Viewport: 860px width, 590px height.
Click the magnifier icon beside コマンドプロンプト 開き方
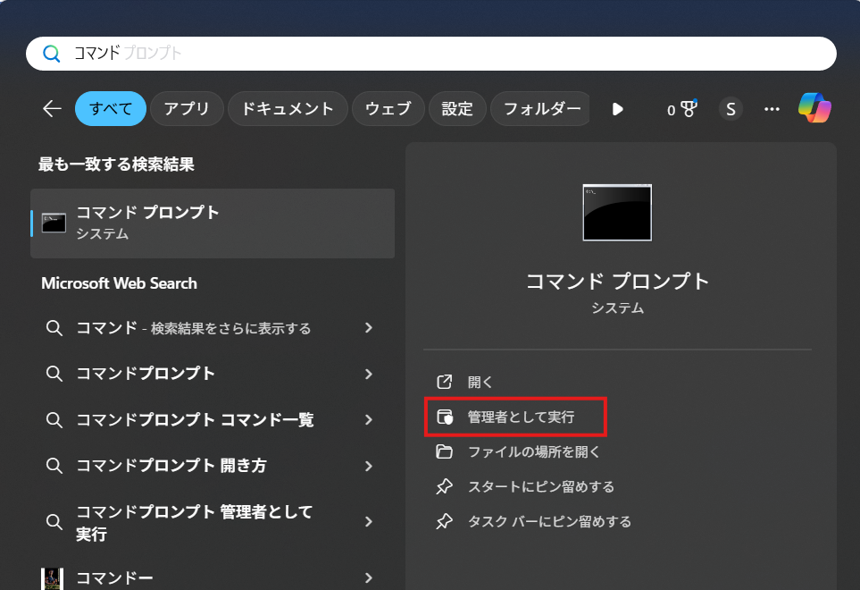click(x=54, y=466)
